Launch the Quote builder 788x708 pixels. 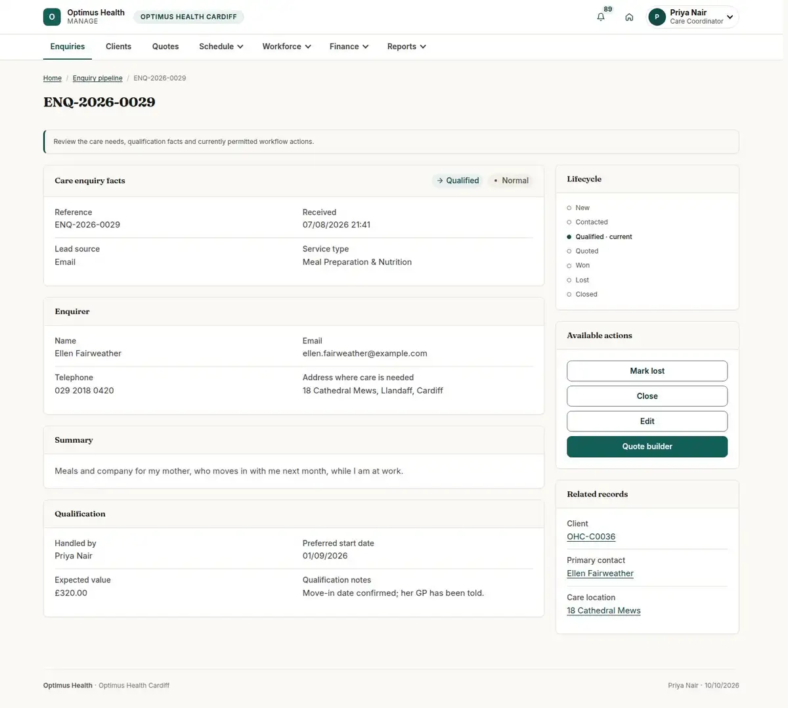click(647, 447)
